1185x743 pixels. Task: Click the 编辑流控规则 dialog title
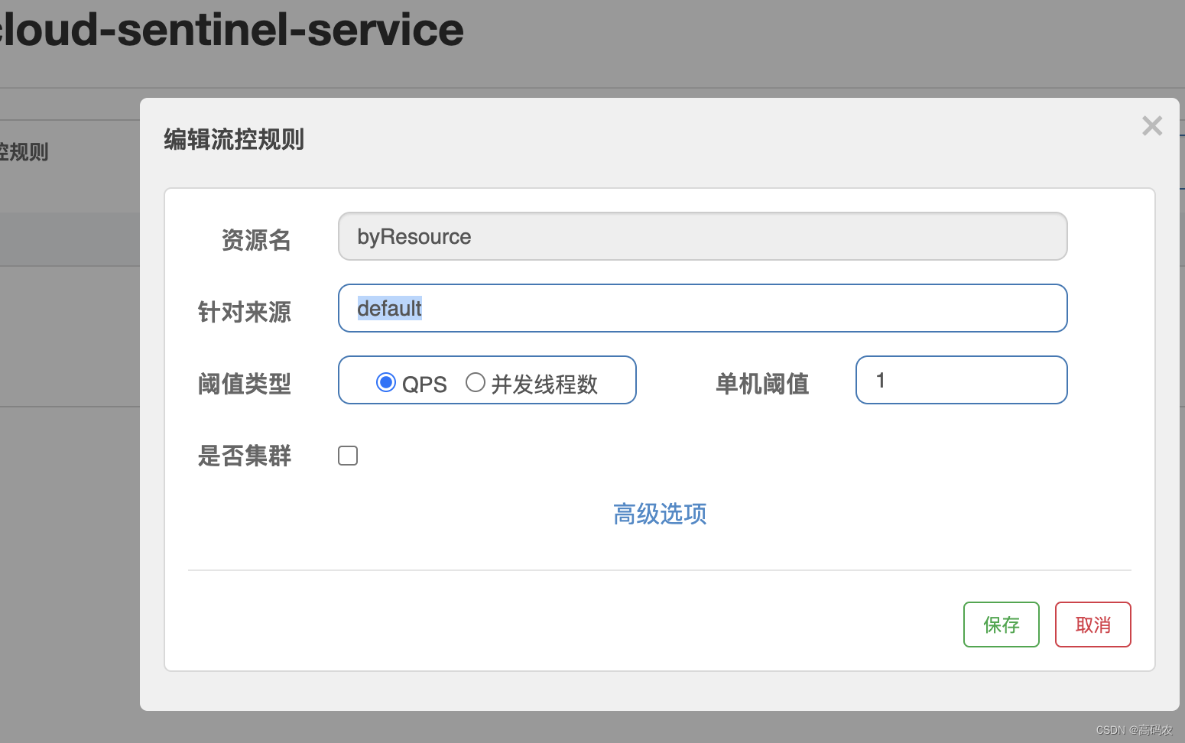234,140
